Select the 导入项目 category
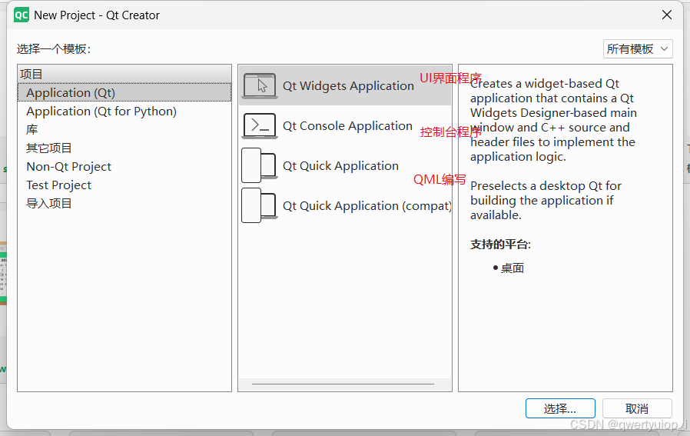 pos(124,204)
